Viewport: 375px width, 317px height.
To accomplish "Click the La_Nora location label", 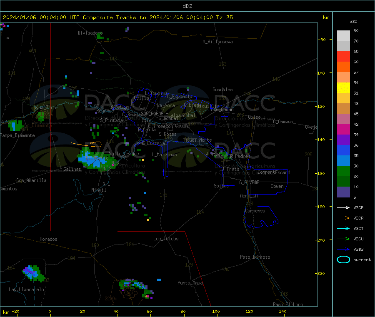I will pyautogui.click(x=166, y=105).
